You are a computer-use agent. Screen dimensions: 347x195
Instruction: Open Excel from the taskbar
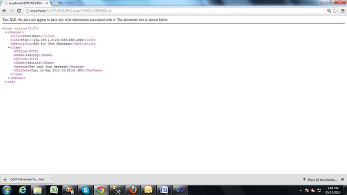coord(53,190)
